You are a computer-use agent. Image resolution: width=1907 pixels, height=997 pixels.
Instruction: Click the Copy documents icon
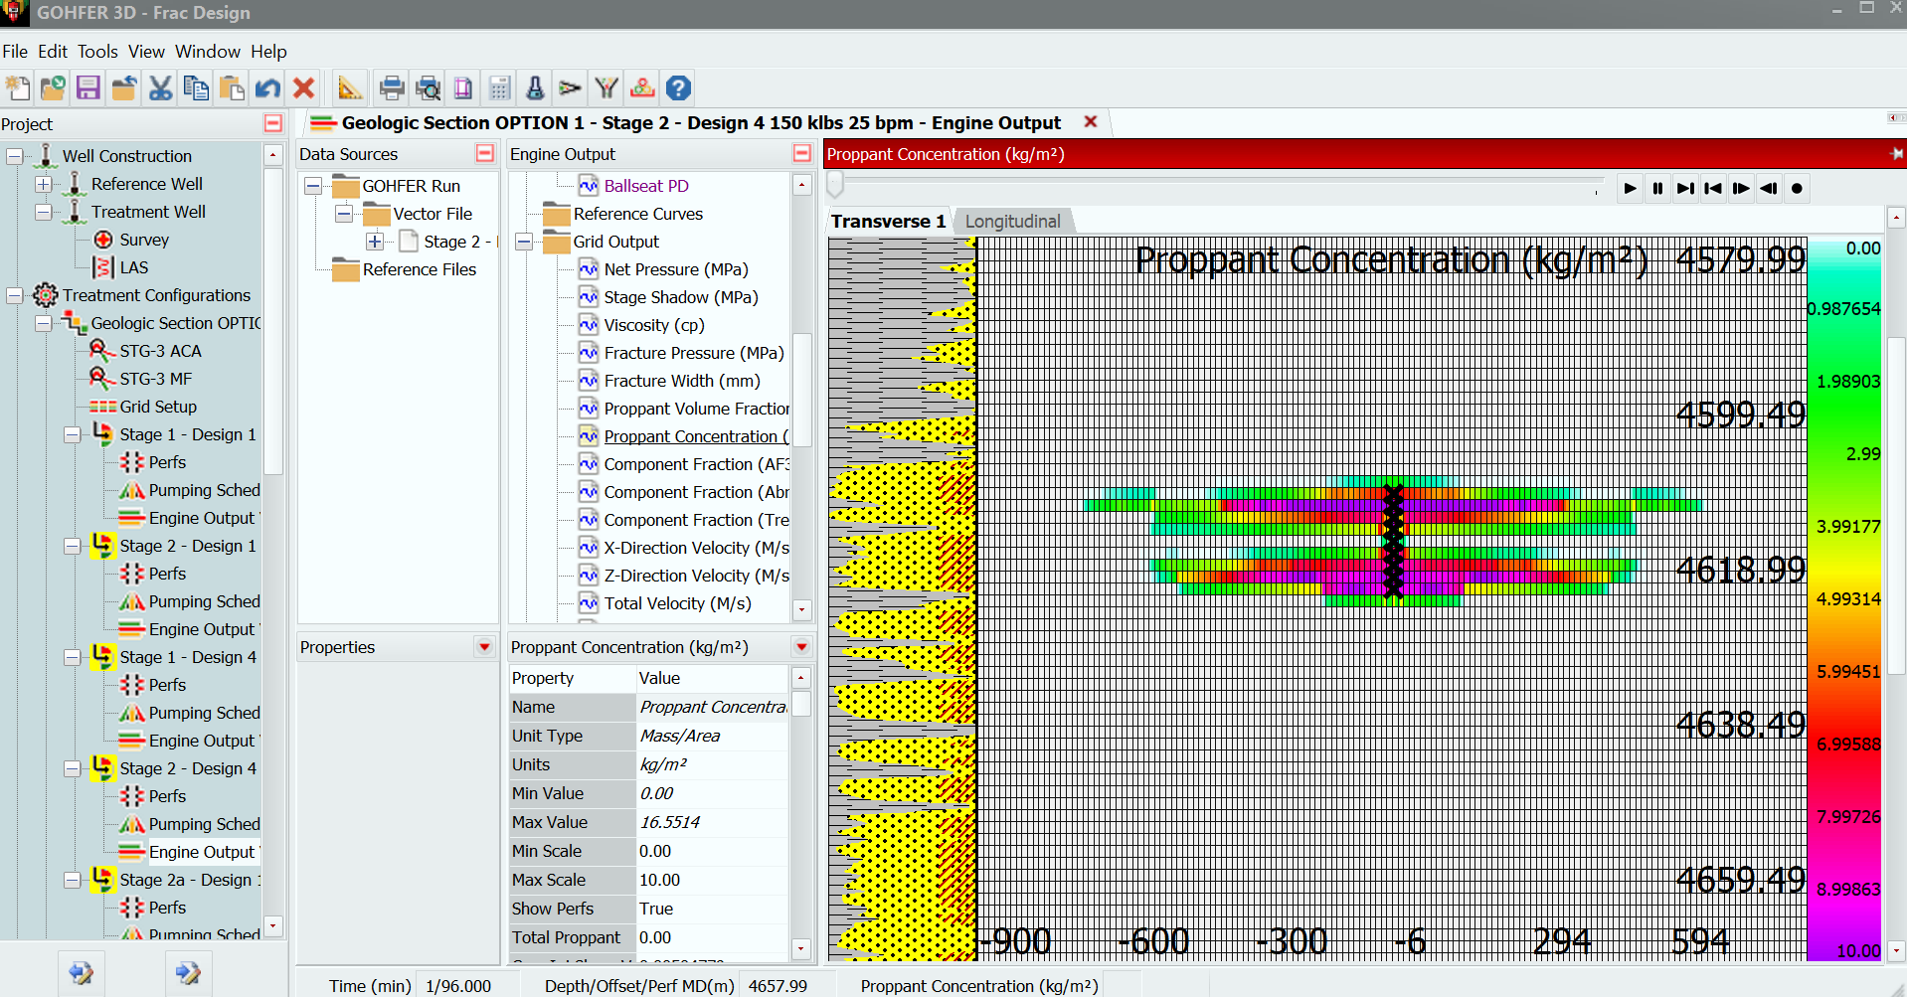coord(196,88)
